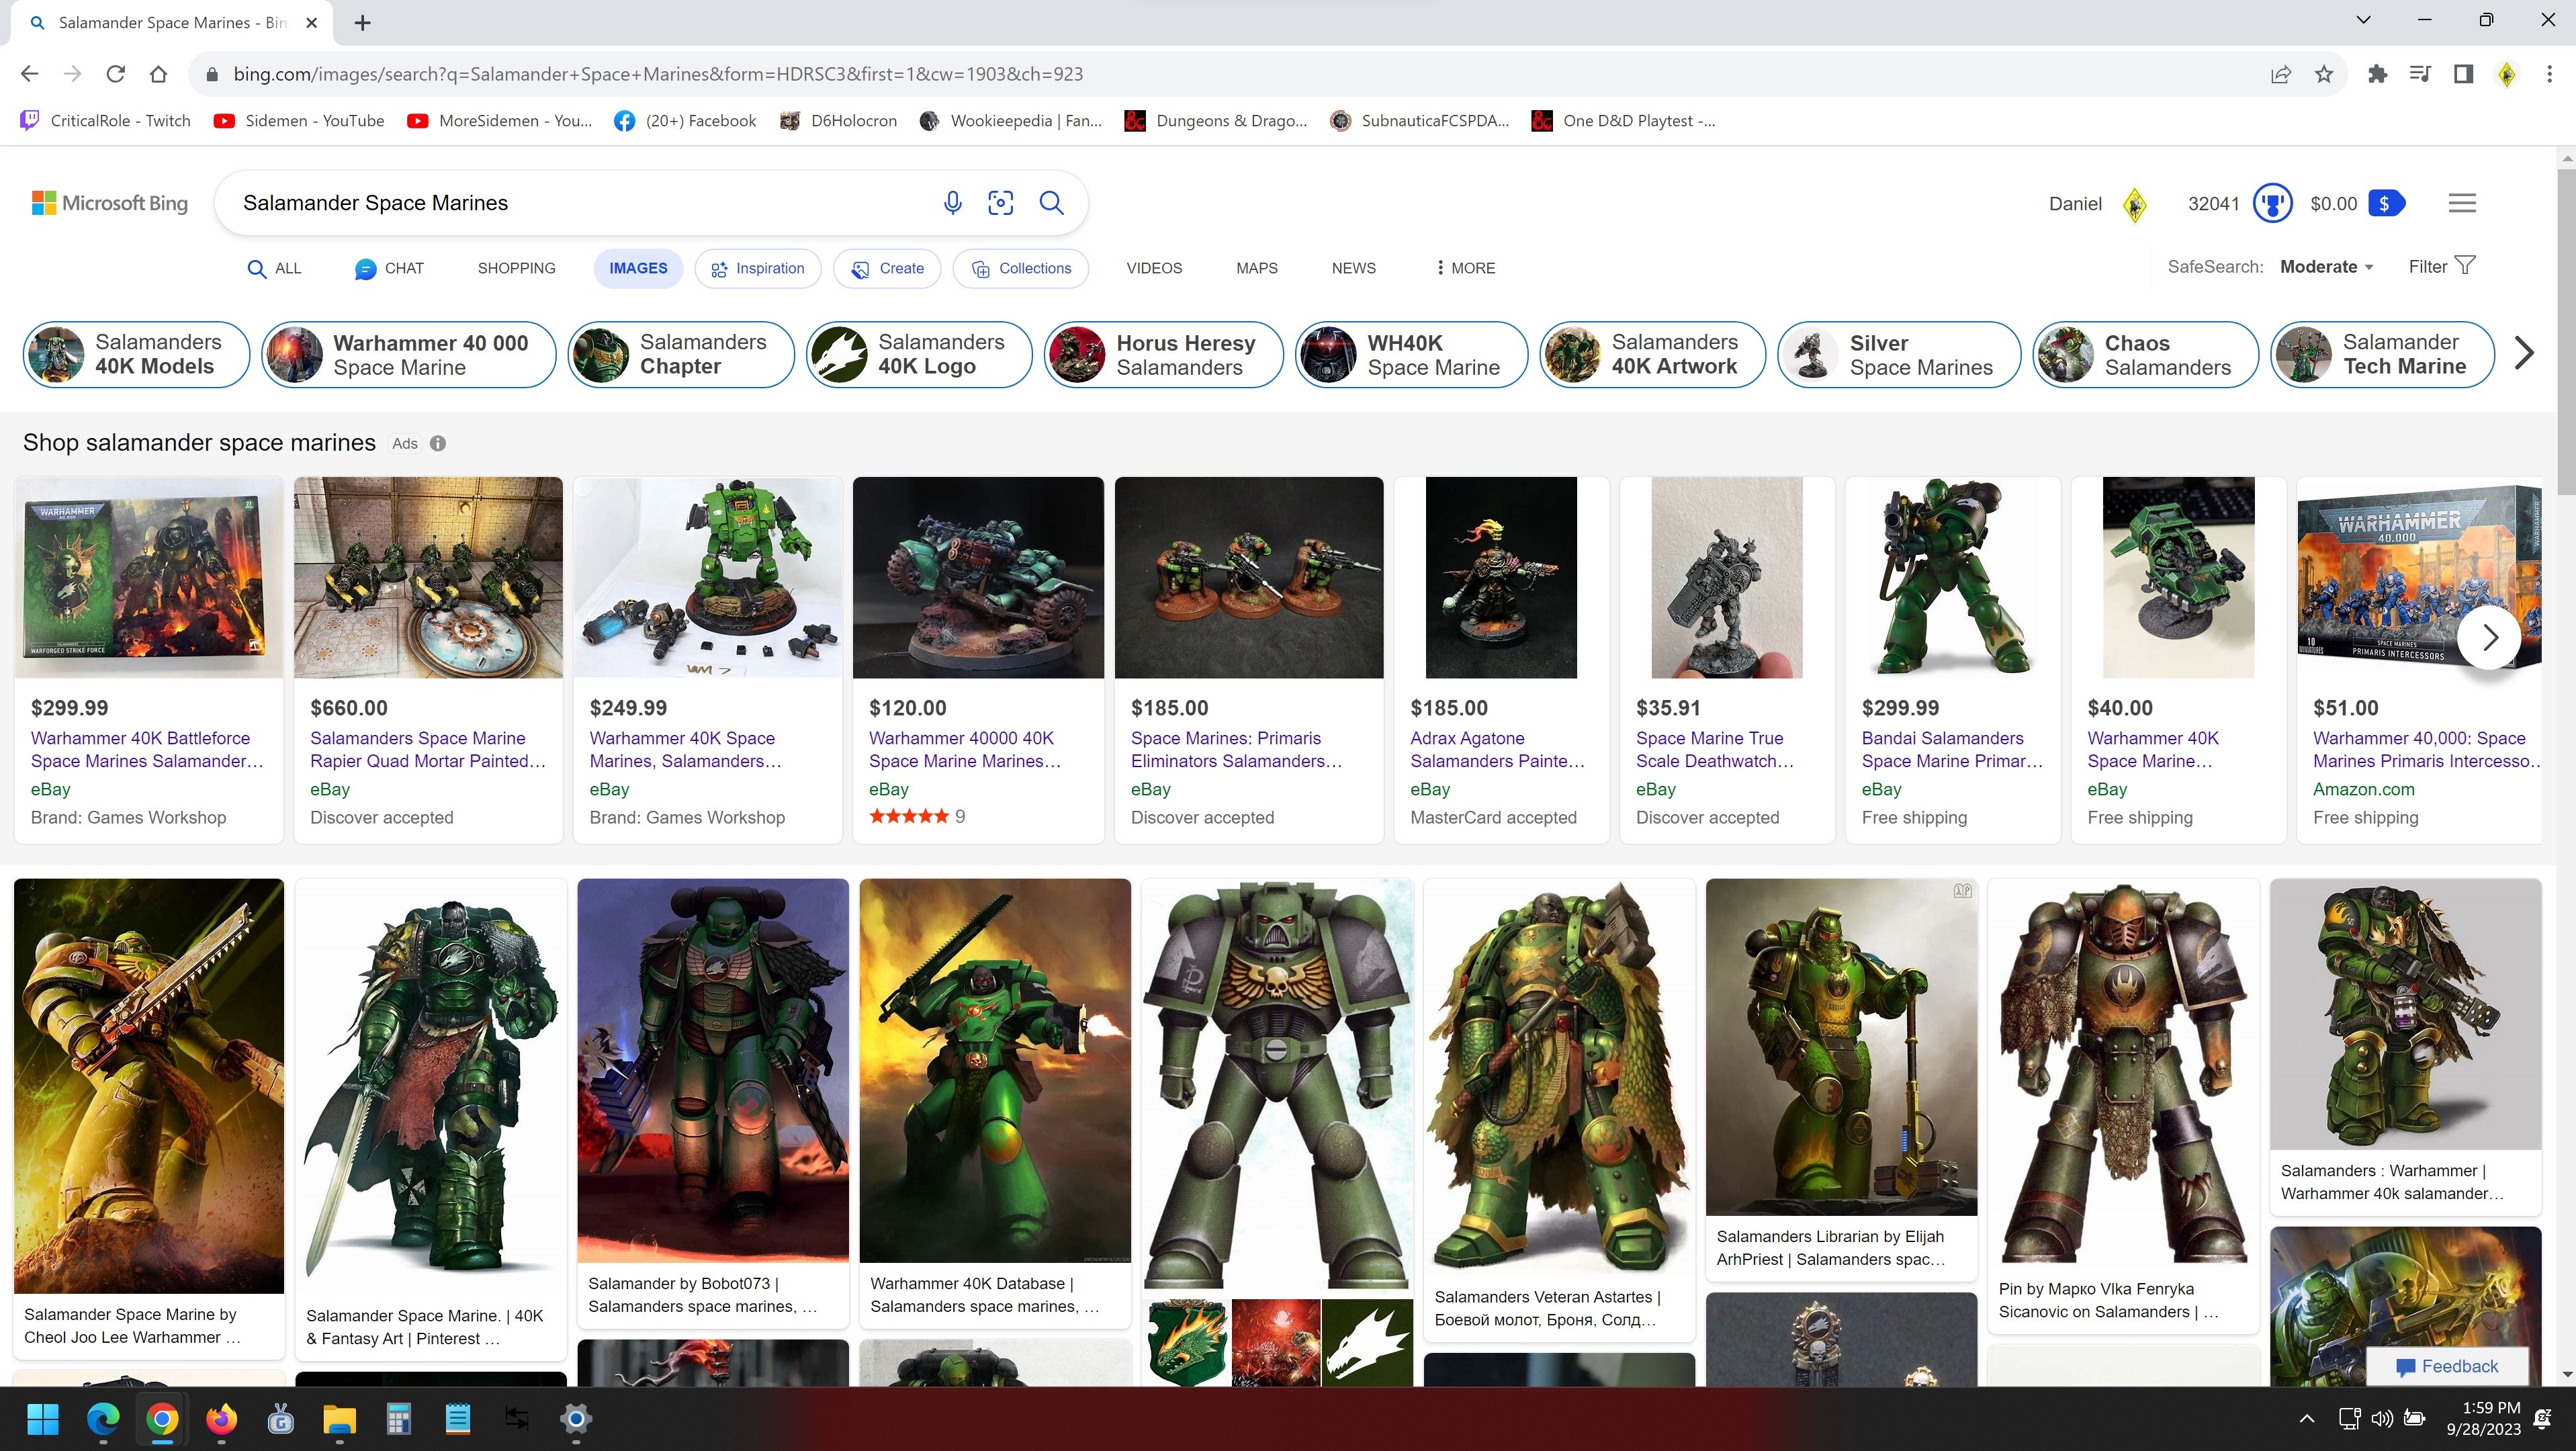The height and width of the screenshot is (1451, 2576).
Task: Expand the MORE search categories menu
Action: click(x=1465, y=268)
